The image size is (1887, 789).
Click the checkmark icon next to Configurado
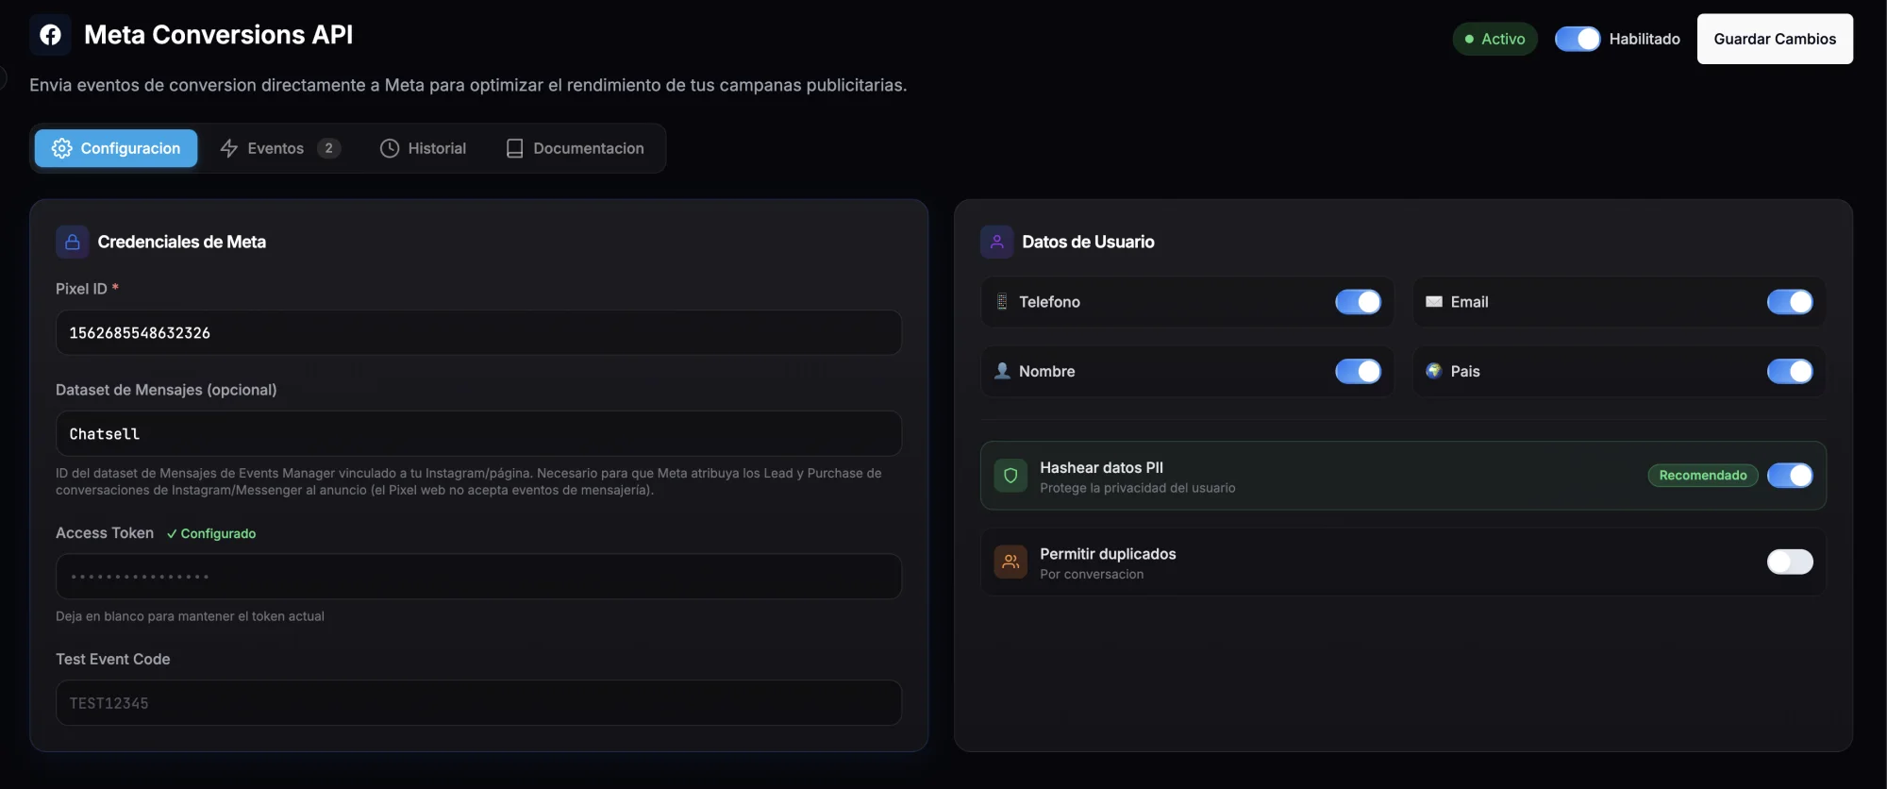click(172, 534)
